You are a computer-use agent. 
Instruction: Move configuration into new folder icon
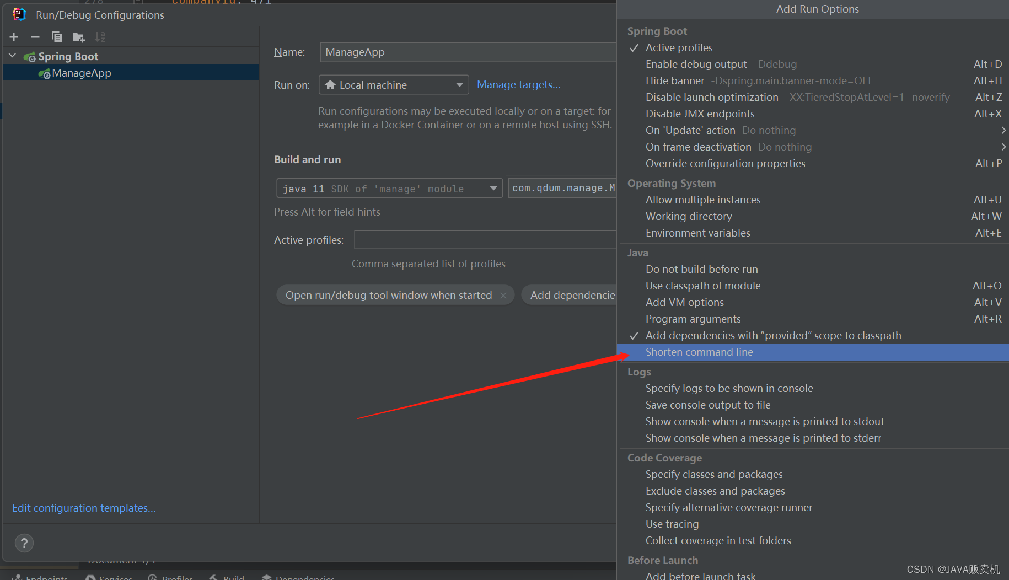tap(79, 37)
